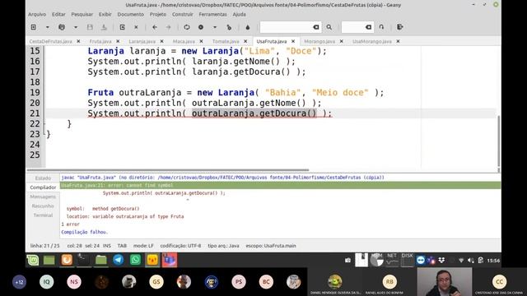Click line number 21 in the margin

click(x=35, y=113)
